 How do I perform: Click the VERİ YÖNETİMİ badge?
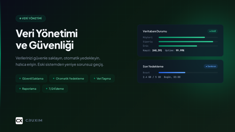31,18
